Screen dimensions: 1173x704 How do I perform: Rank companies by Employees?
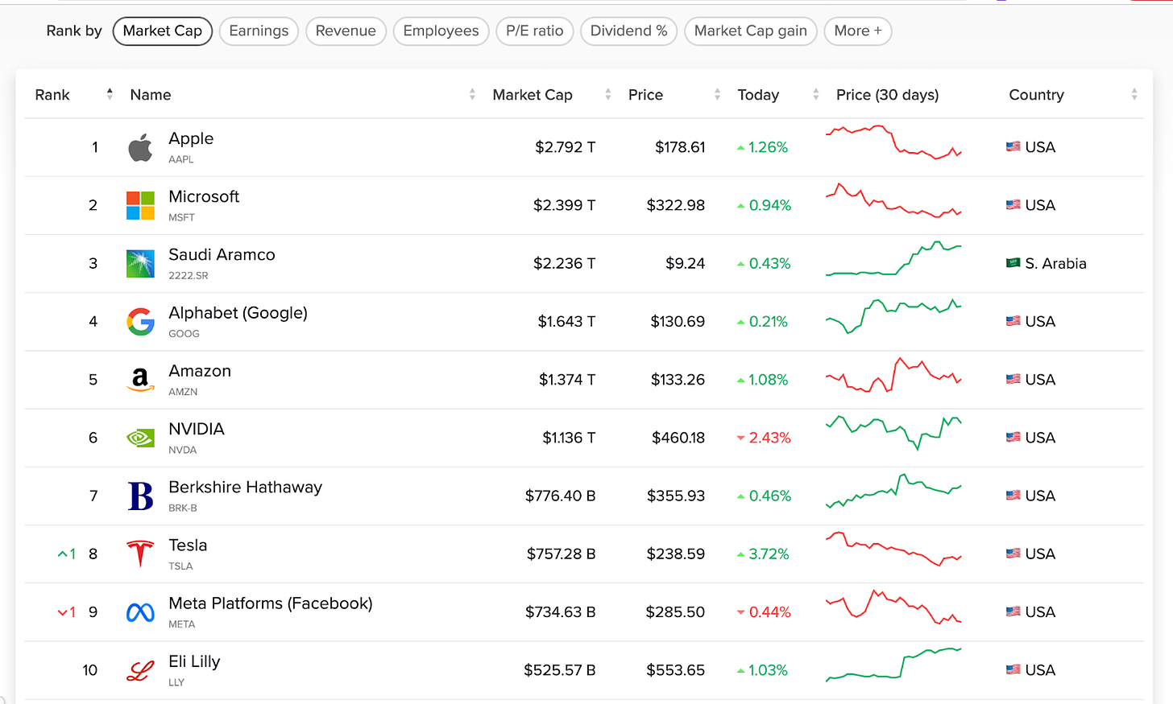(x=441, y=31)
